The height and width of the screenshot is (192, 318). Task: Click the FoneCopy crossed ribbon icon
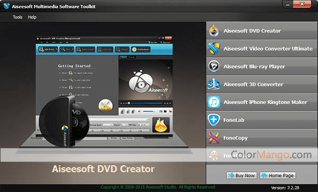tap(214, 138)
